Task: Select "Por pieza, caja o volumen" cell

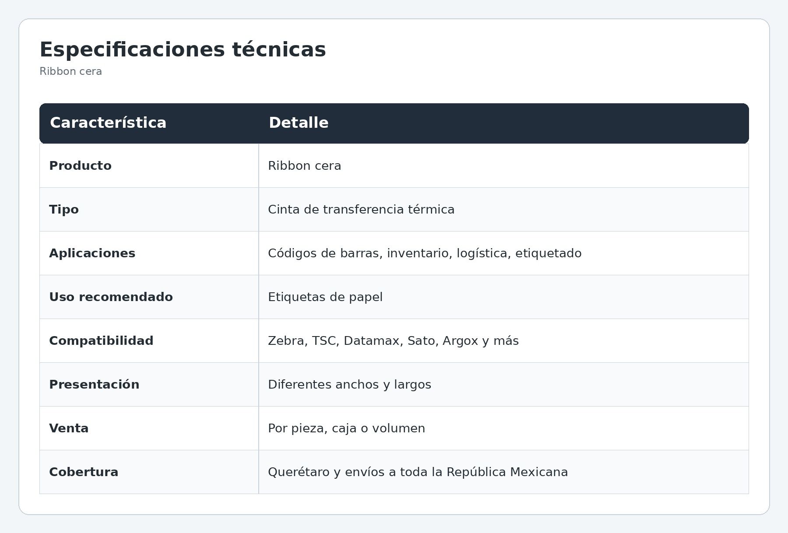Action: [x=346, y=428]
